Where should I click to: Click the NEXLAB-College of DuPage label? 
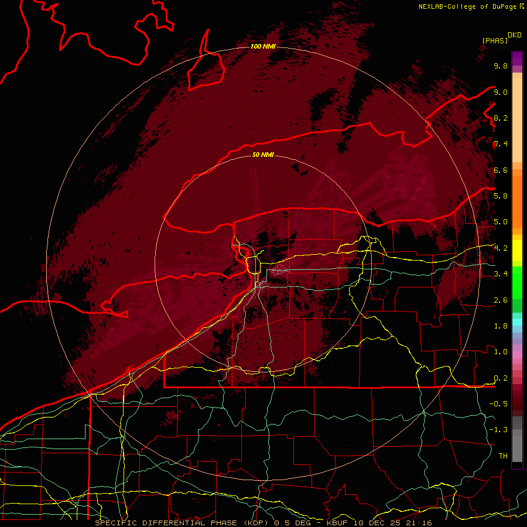[467, 6]
